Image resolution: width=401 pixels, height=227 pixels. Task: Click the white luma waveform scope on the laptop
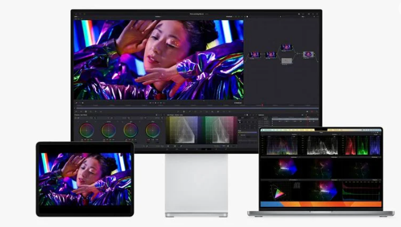click(323, 145)
